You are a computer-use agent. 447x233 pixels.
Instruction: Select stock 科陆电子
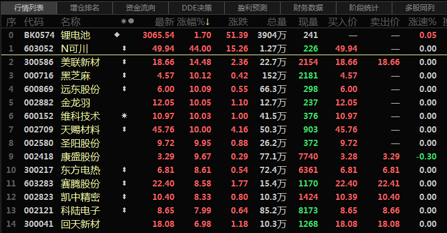pyautogui.click(x=80, y=210)
